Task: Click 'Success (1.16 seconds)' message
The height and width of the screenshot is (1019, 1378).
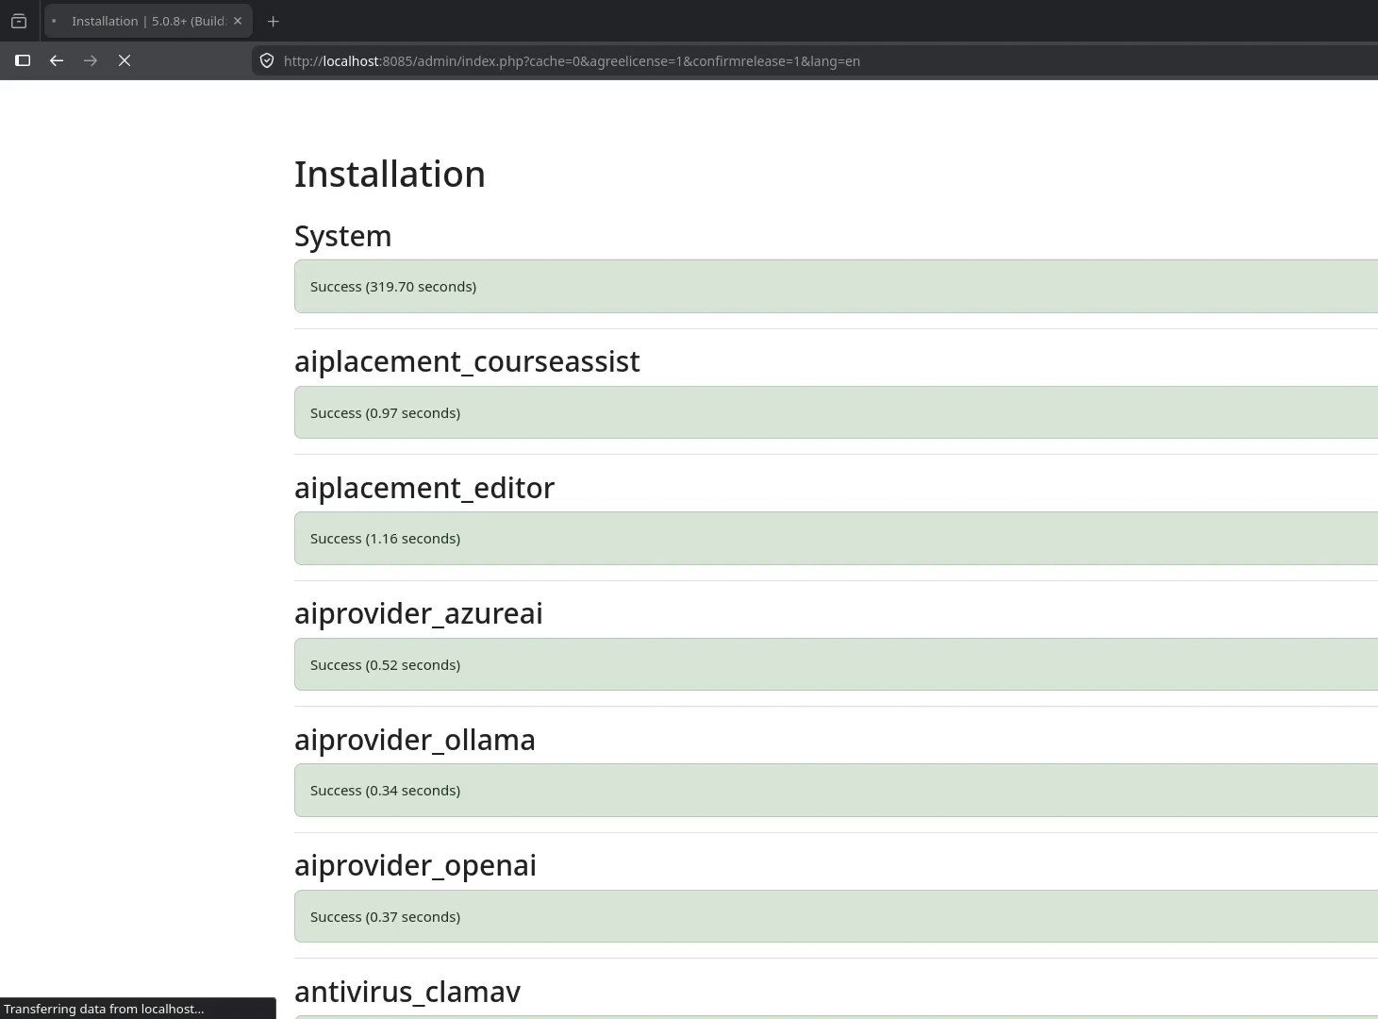Action: [385, 539]
